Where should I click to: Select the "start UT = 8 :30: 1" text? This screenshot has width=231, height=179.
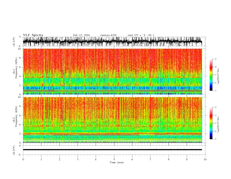click(x=141, y=35)
